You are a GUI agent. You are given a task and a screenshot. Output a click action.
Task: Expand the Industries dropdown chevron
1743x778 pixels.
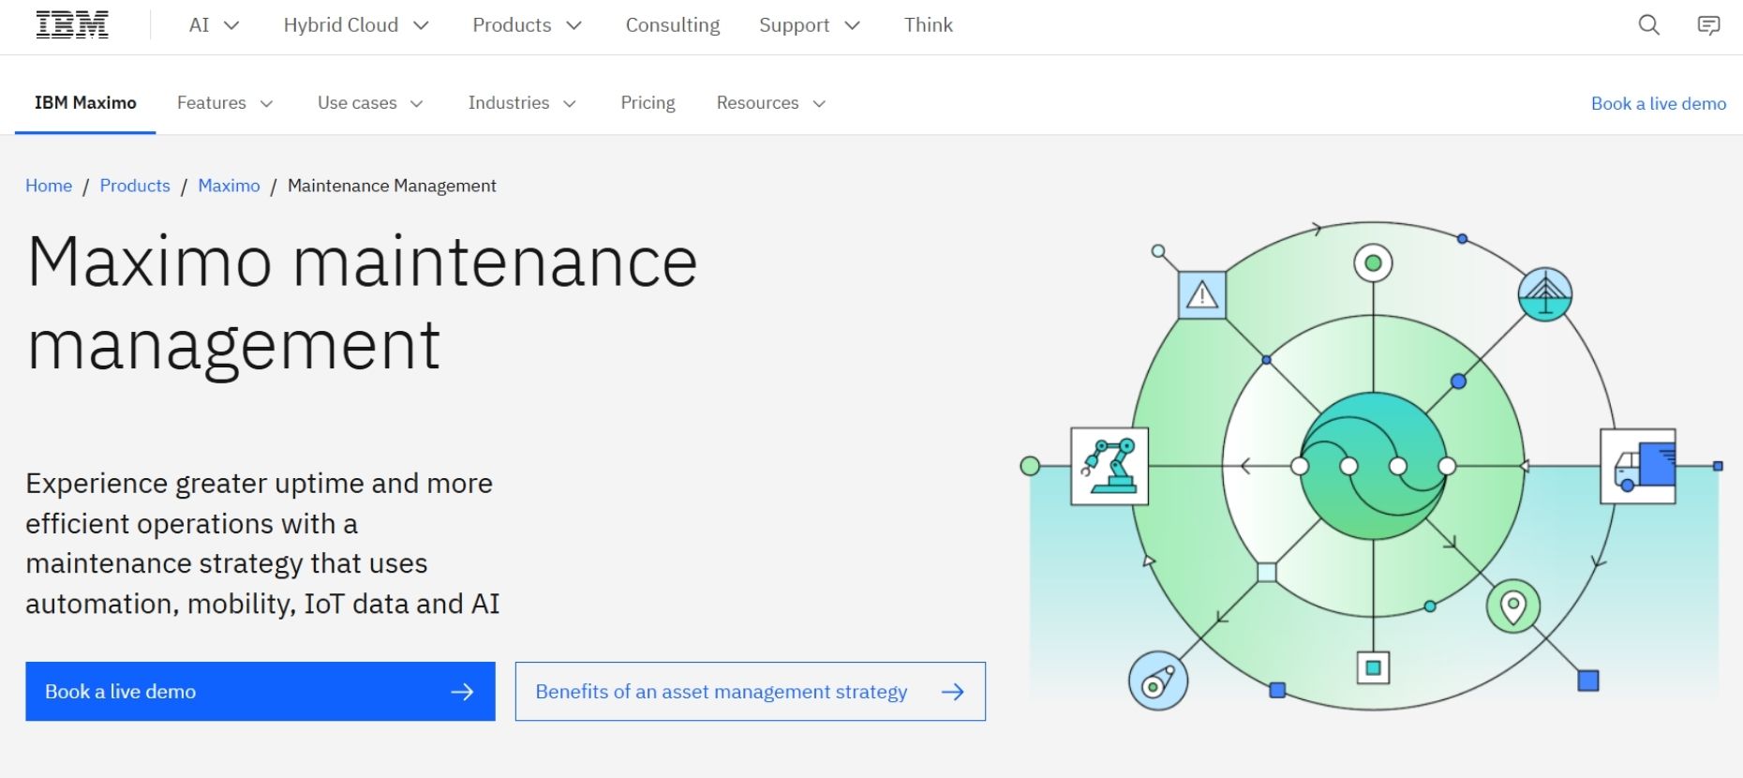click(x=570, y=104)
